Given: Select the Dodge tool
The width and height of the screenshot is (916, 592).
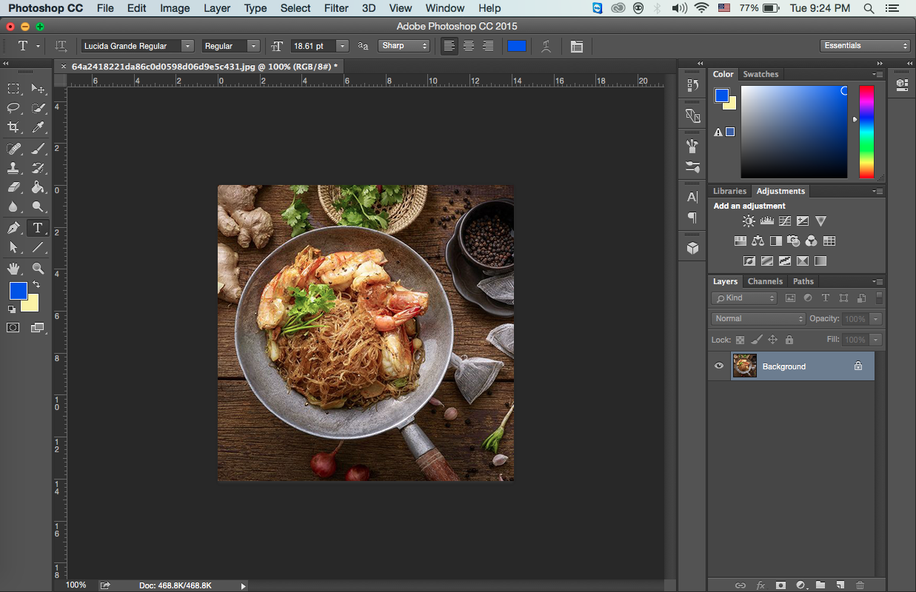Looking at the screenshot, I should pyautogui.click(x=38, y=206).
